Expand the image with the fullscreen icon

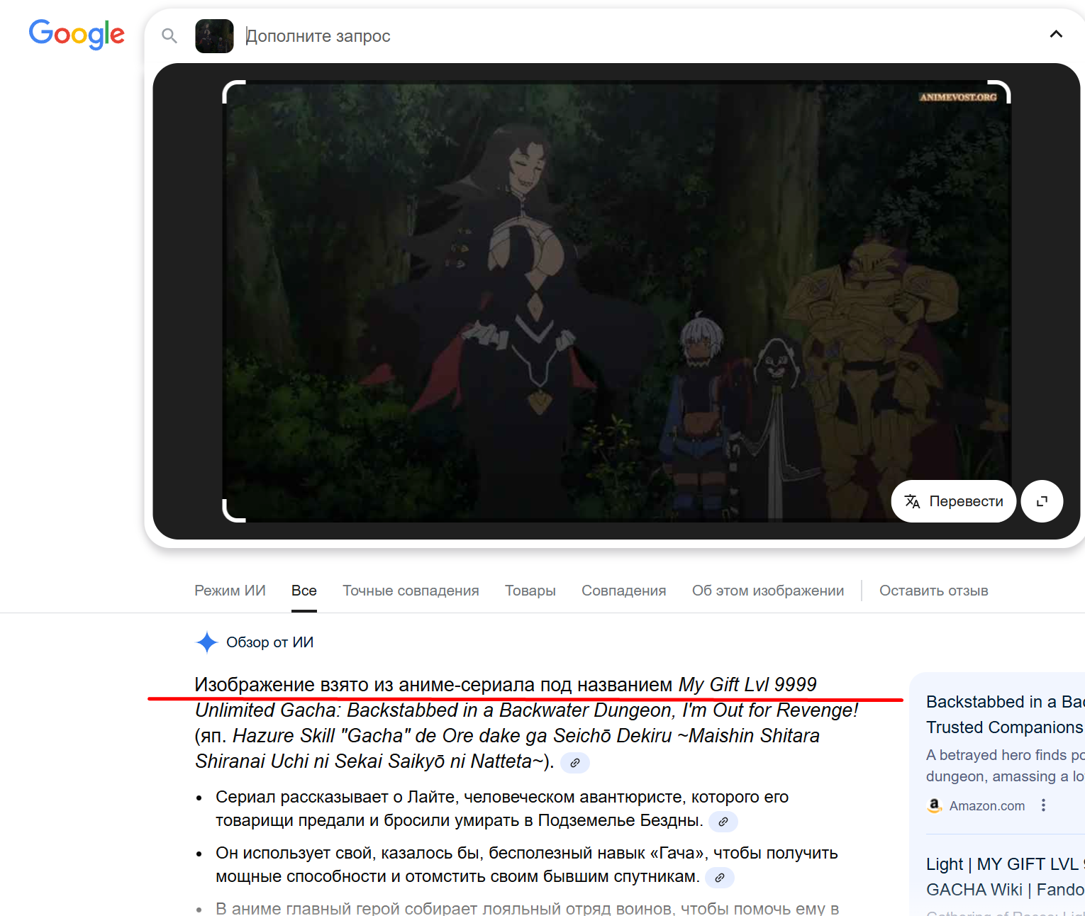(x=1042, y=501)
